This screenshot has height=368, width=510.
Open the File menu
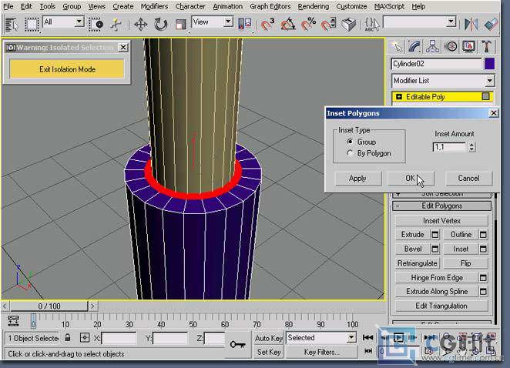coord(8,6)
